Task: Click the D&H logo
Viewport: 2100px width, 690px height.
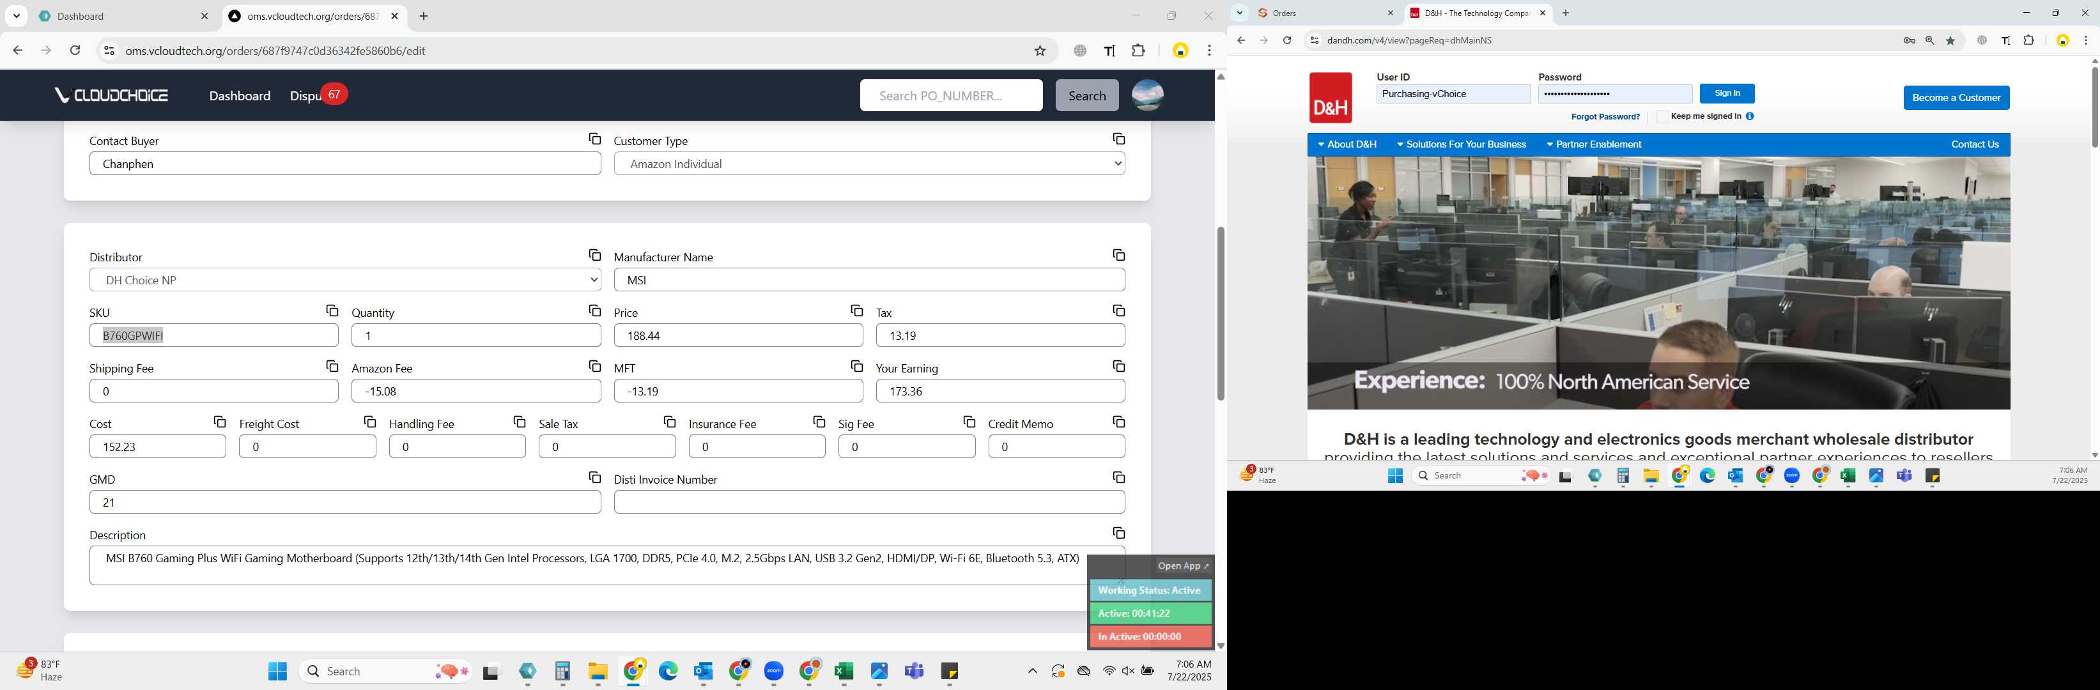Action: 1331,98
